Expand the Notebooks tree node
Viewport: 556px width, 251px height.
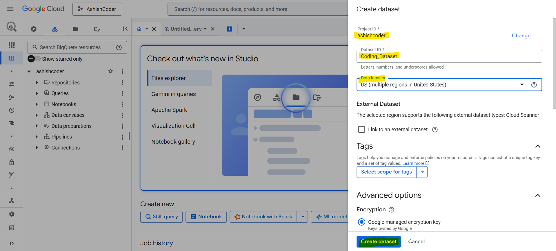tap(37, 104)
